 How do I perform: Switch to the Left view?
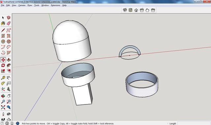153,10
